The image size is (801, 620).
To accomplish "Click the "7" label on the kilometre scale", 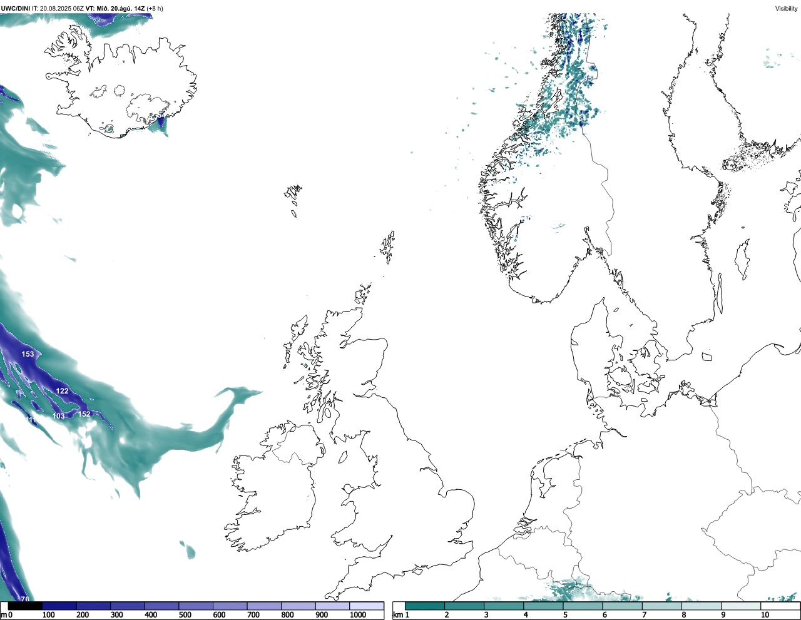I will 644,615.
